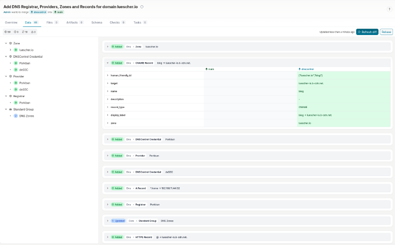Click the Zone kind icon in tree
This screenshot has width=395, height=245.
pos(10,43)
